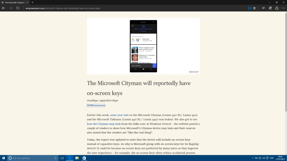Screen dimensions: 287x161
Task: Go back to previous page
Action: 4,8
